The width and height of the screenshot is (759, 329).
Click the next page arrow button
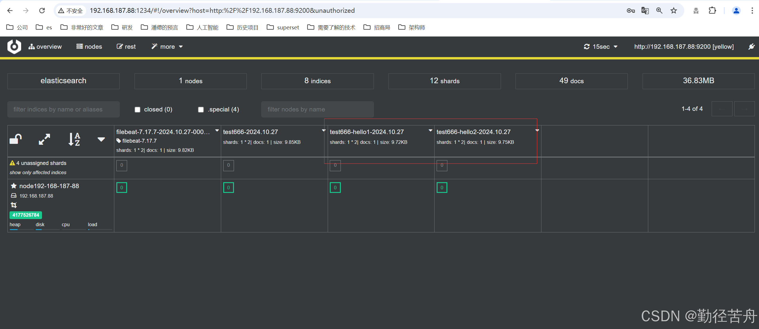click(x=744, y=109)
